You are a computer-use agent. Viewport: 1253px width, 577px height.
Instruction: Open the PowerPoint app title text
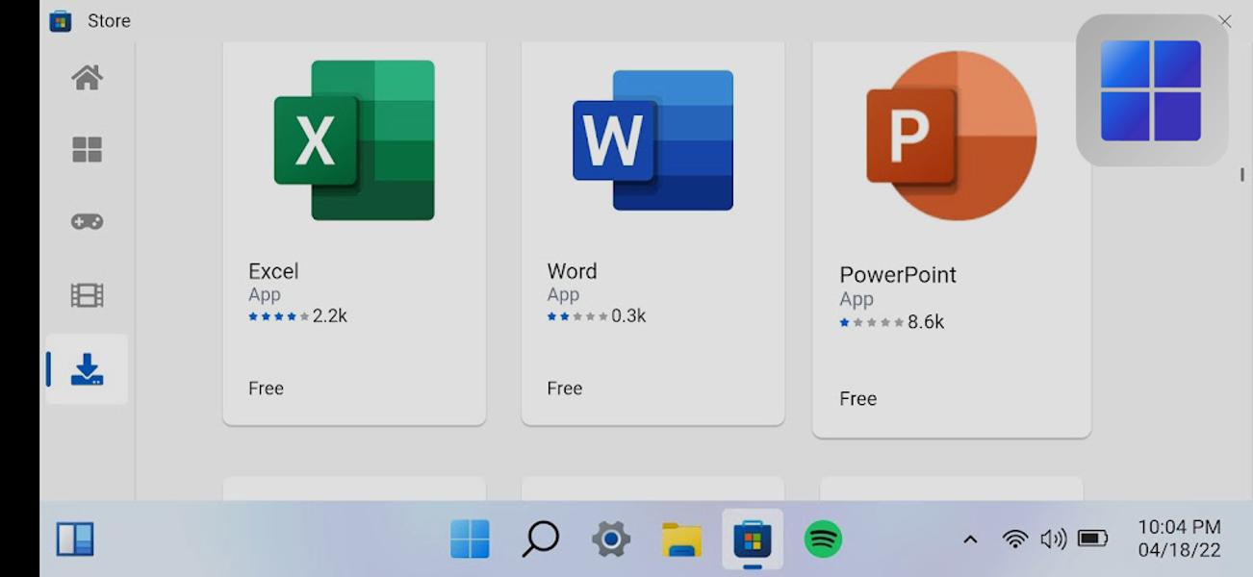(898, 275)
